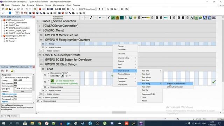Close the workspace panel with red X
This screenshot has width=224, height=126.
tap(34, 17)
